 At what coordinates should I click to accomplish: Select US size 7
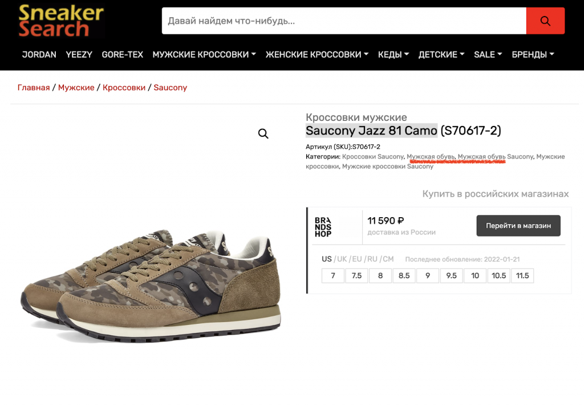click(333, 275)
